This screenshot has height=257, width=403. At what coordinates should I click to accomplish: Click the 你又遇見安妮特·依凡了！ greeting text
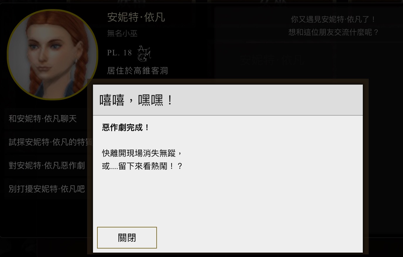(x=333, y=19)
